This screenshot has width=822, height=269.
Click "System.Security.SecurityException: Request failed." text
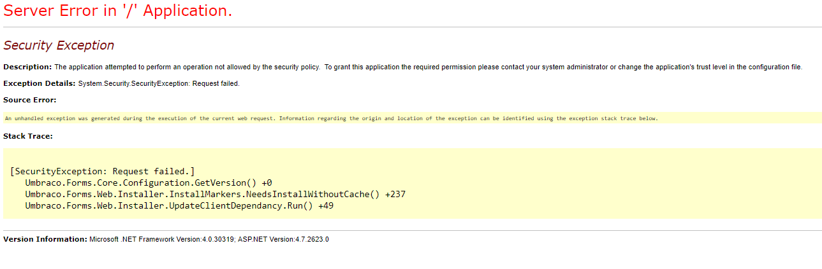159,83
